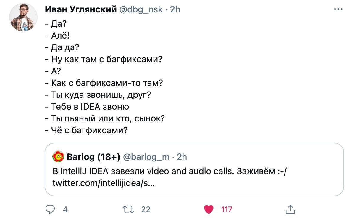The image size is (352, 221).
Task: Click the Barlog (18+) display name
Action: click(93, 157)
